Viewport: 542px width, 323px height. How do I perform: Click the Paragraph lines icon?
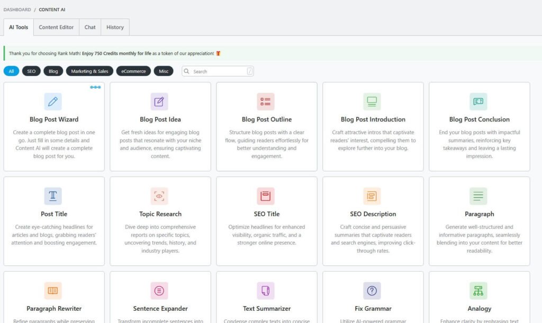tap(478, 196)
